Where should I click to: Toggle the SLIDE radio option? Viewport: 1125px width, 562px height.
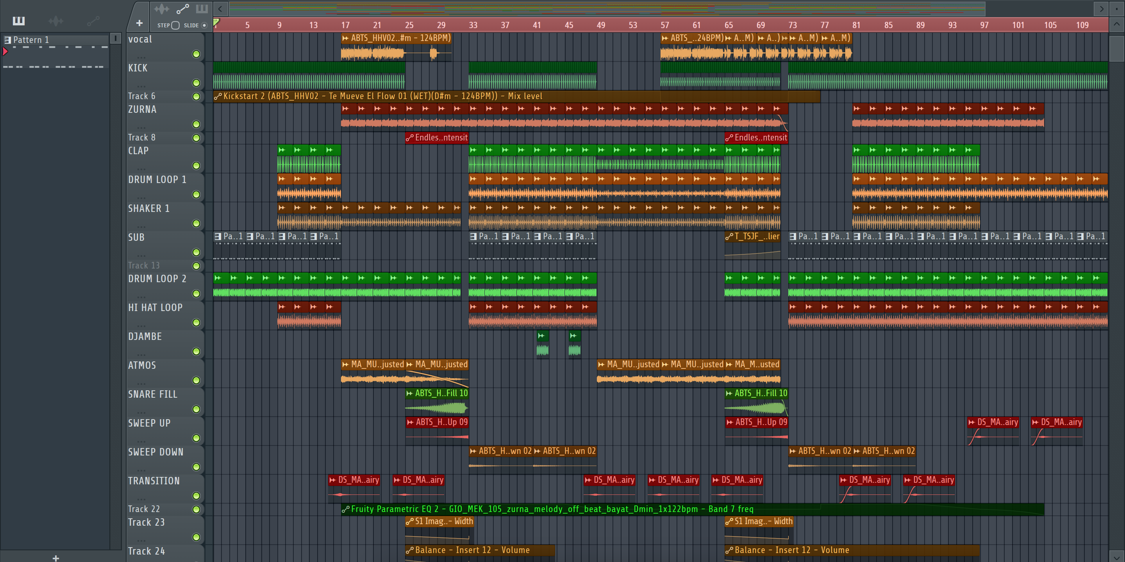click(204, 25)
